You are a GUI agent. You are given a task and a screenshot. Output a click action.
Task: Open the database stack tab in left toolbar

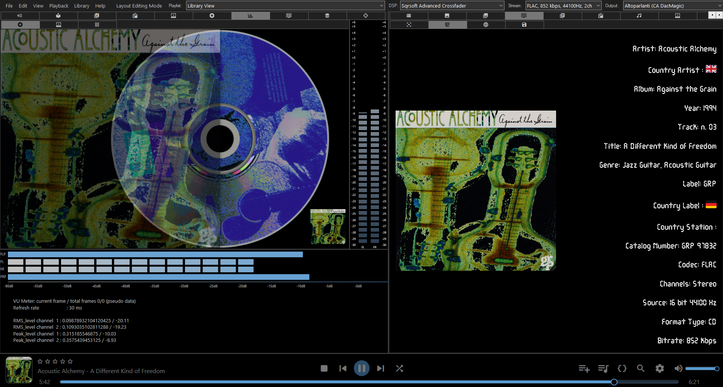point(327,16)
